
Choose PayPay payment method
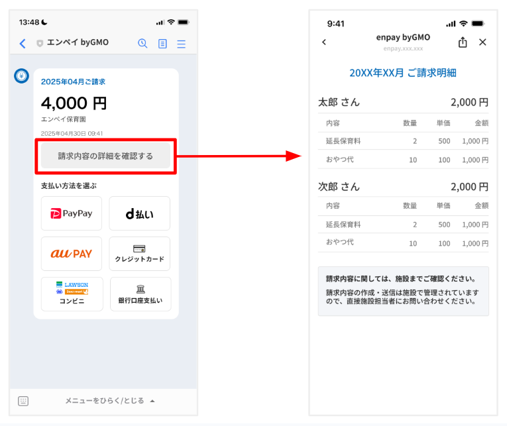(72, 213)
